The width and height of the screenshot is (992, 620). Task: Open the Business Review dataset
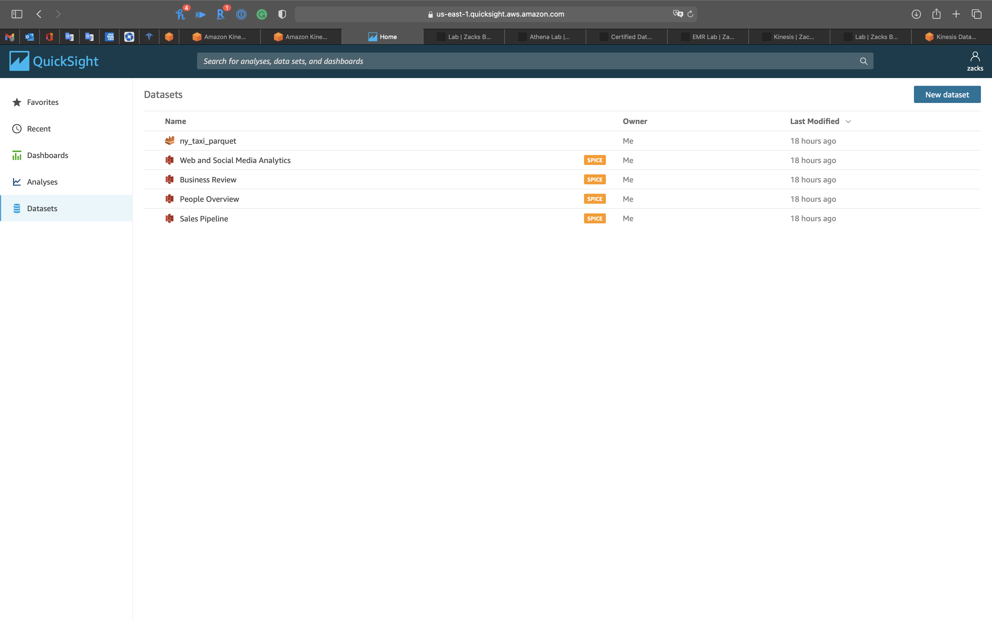click(208, 180)
